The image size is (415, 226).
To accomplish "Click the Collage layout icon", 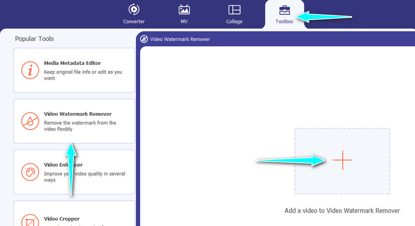I will [234, 9].
